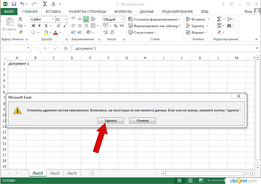Select the Лист2 sheet tab

[x=55, y=173]
